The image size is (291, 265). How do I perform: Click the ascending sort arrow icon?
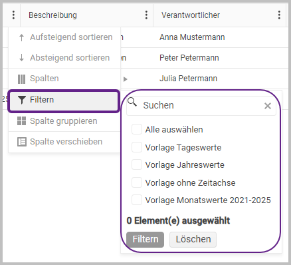point(21,37)
